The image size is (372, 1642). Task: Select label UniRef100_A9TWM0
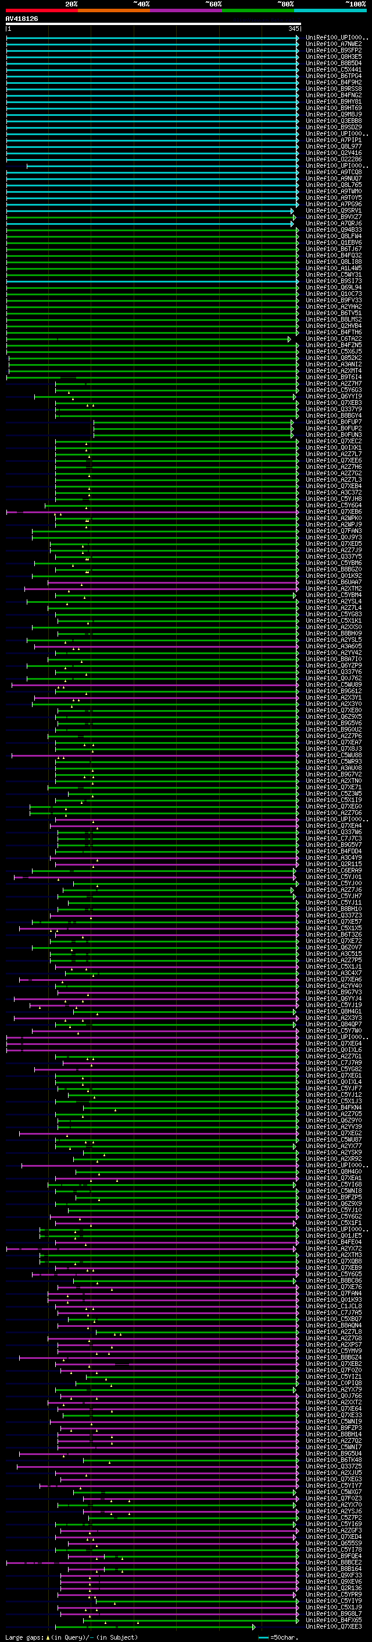(334, 191)
